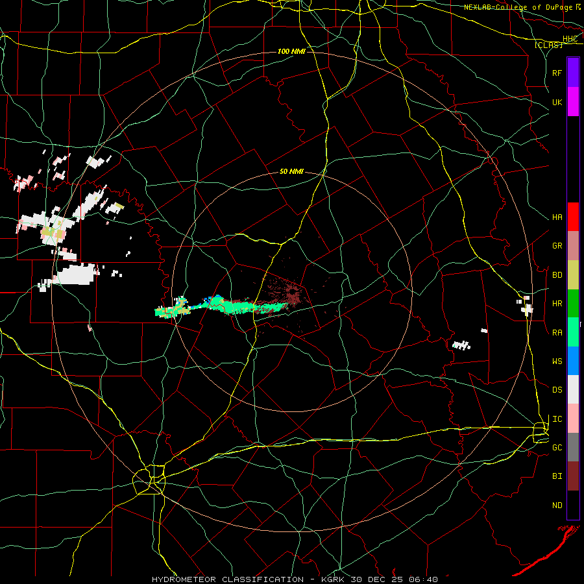This screenshot has height=584, width=584.
Task: Click the HYDROMETEOR CLASSIFICATION title
Action: tap(228, 579)
